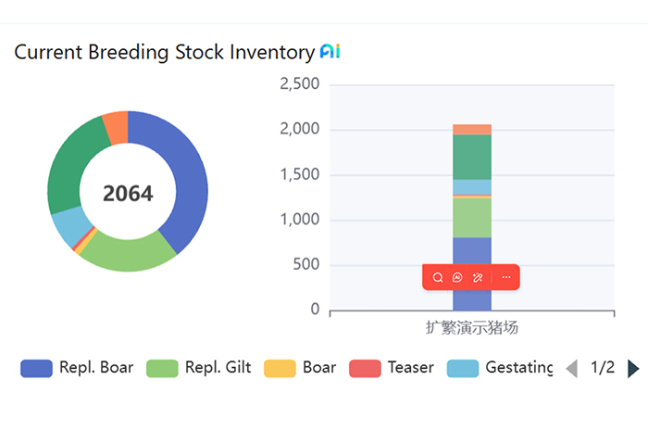Viewport: 648px width, 431px height.
Task: Click the magic wand icon
Action: [478, 277]
